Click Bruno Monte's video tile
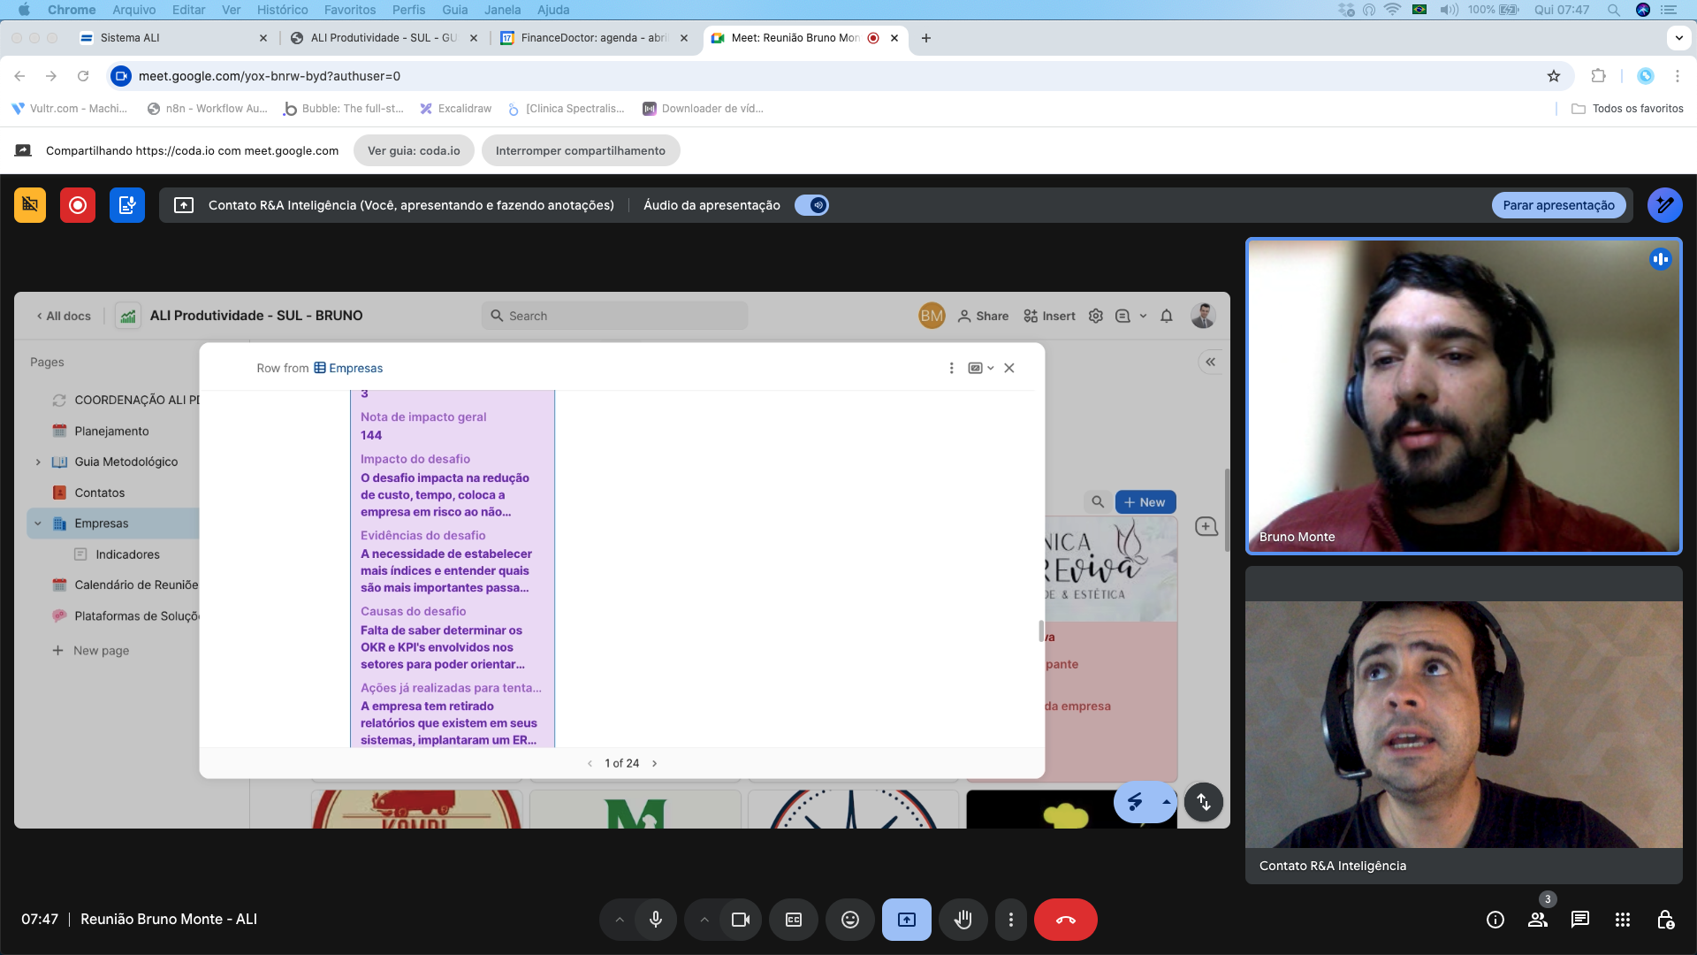This screenshot has width=1697, height=955. 1463,396
